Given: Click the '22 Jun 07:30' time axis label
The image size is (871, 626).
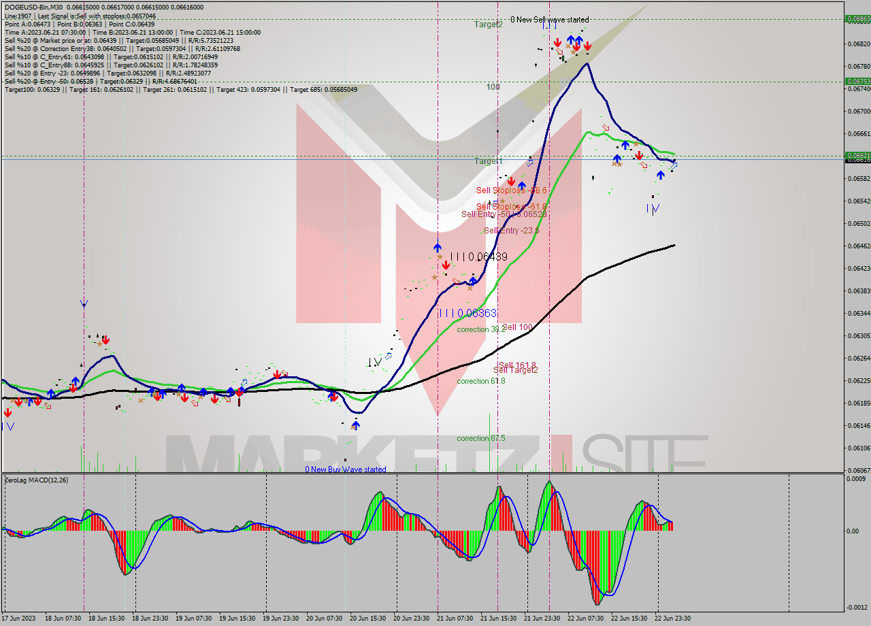Looking at the screenshot, I should coord(585,619).
